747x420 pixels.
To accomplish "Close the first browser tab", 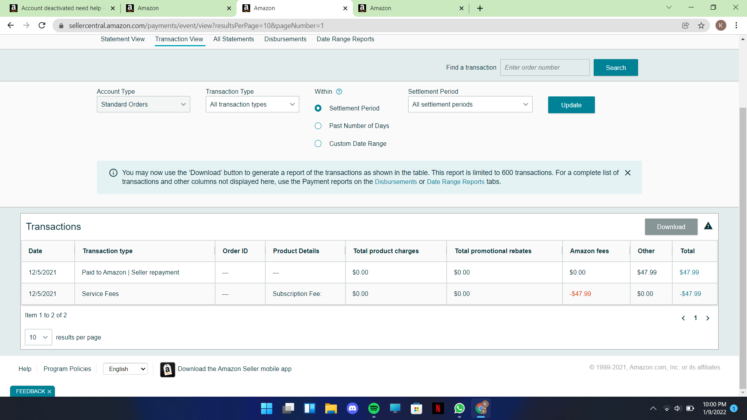I will [112, 8].
